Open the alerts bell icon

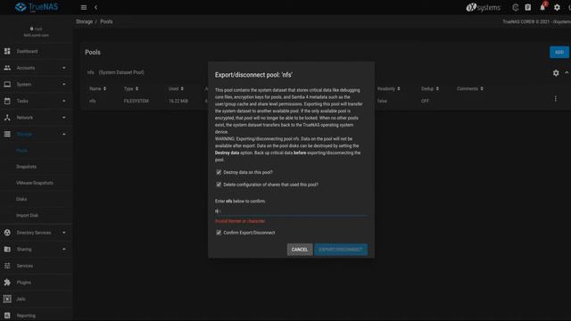[542, 7]
